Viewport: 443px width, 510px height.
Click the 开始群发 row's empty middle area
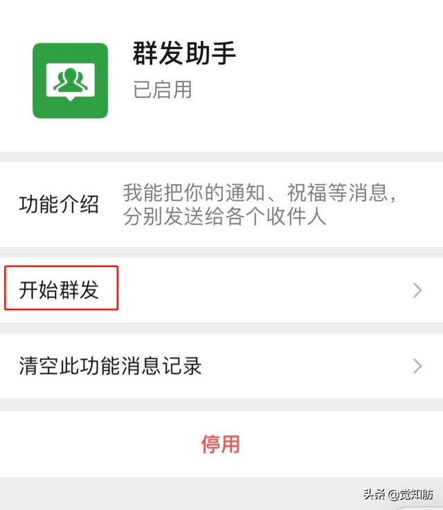click(260, 290)
